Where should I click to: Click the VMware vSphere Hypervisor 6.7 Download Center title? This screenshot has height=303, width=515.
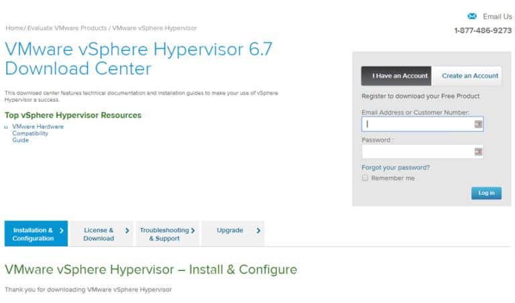coord(139,59)
